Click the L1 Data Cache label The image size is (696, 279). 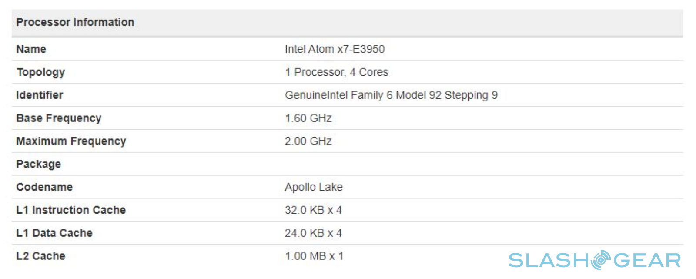(54, 233)
